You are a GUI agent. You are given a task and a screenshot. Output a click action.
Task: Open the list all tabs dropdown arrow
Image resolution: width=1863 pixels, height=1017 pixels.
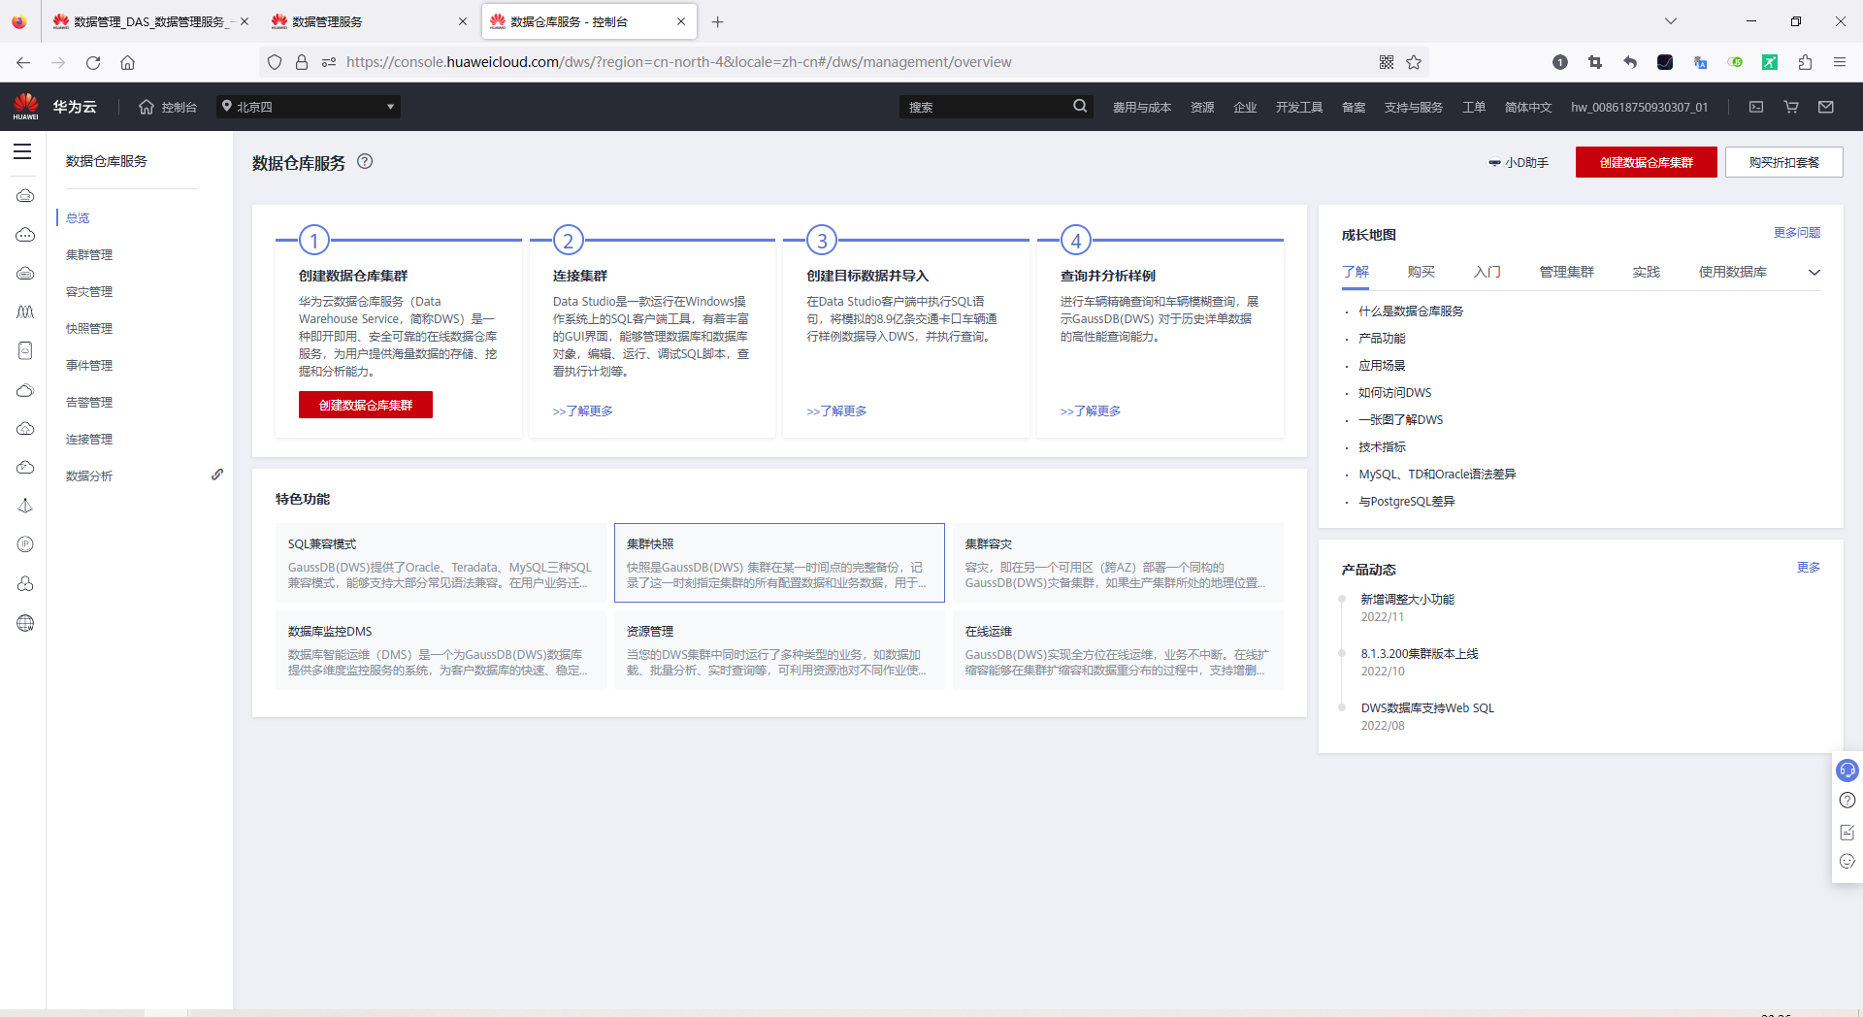pyautogui.click(x=1671, y=21)
